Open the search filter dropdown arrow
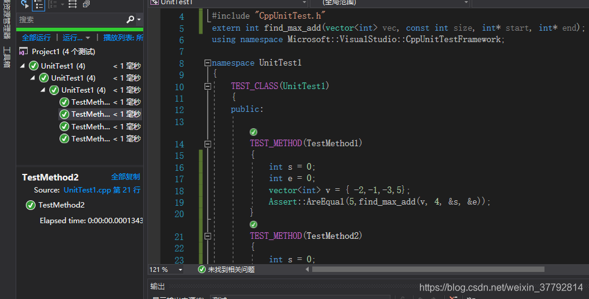Screen dimensions: 589x299 point(139,19)
